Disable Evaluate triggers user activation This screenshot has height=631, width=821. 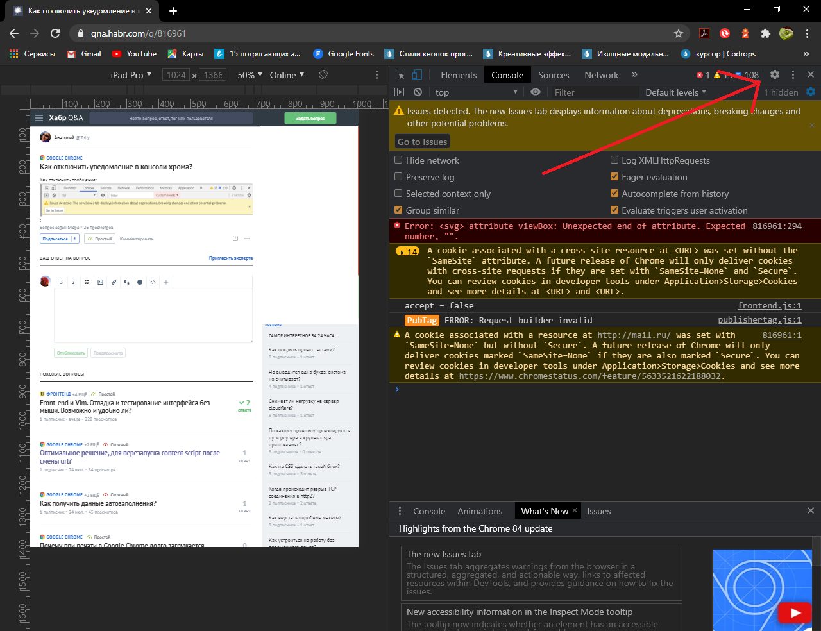tap(614, 210)
